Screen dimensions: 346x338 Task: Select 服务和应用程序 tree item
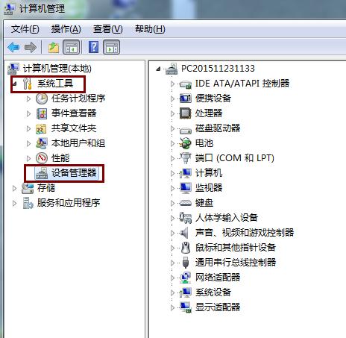click(69, 203)
